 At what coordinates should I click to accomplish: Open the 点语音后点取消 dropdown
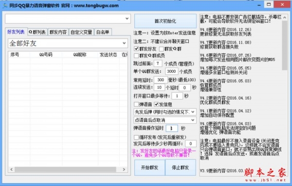pyautogui.click(x=165, y=120)
